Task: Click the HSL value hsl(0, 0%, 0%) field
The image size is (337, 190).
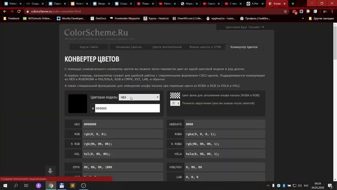Action: (123, 154)
